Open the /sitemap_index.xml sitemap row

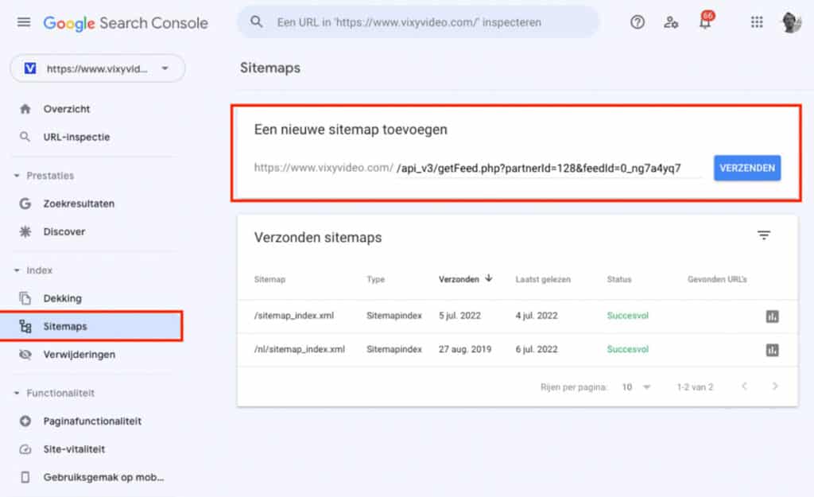click(x=517, y=316)
